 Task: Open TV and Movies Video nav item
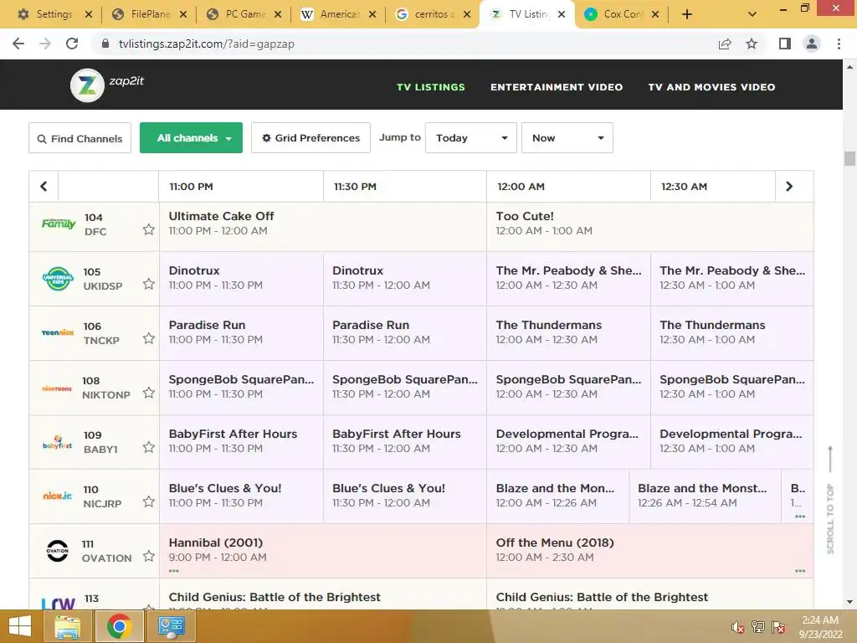[711, 87]
